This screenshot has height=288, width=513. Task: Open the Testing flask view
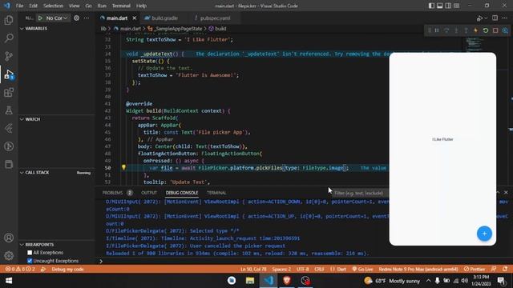[x=9, y=110]
